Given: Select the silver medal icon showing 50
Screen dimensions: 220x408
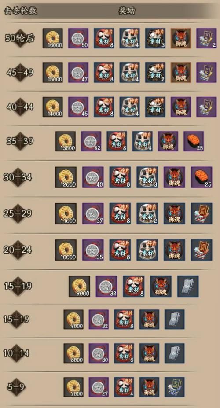Looking at the screenshot, I should [78, 38].
